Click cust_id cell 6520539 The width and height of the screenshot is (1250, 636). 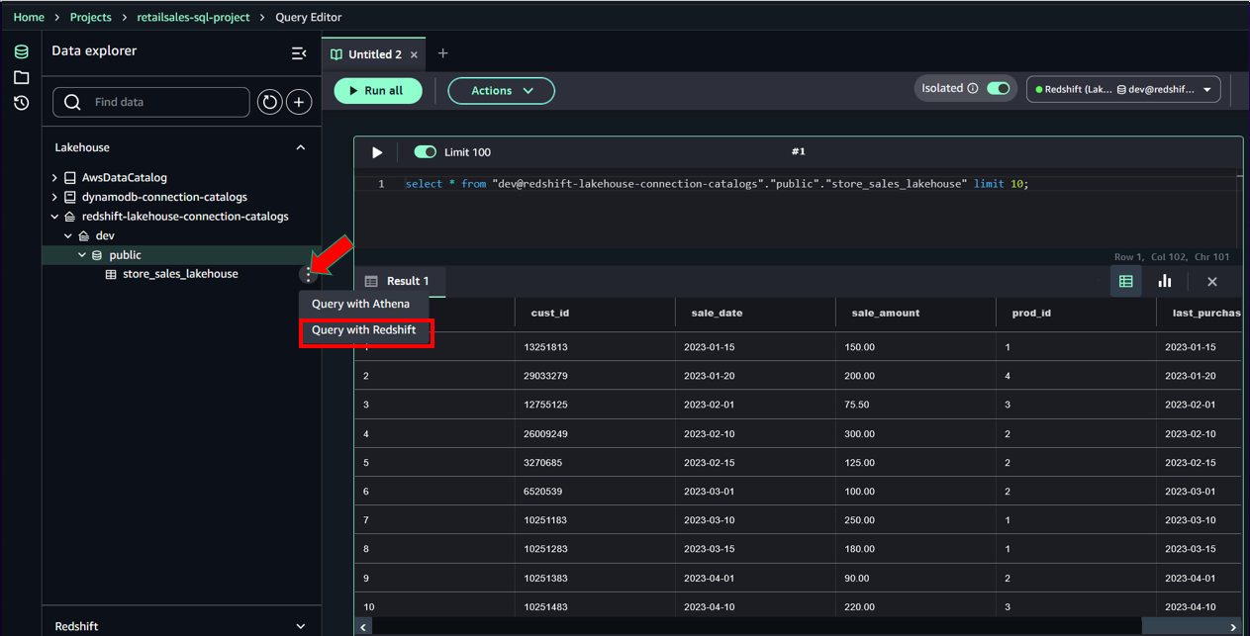point(596,492)
